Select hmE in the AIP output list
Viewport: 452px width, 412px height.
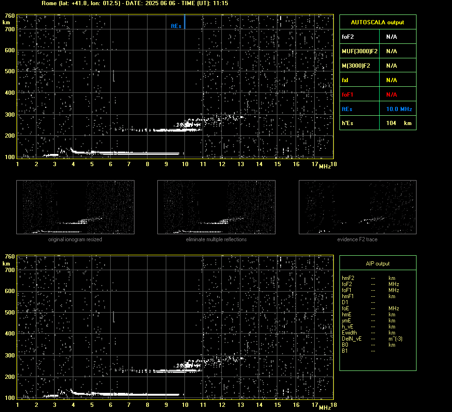[346, 314]
